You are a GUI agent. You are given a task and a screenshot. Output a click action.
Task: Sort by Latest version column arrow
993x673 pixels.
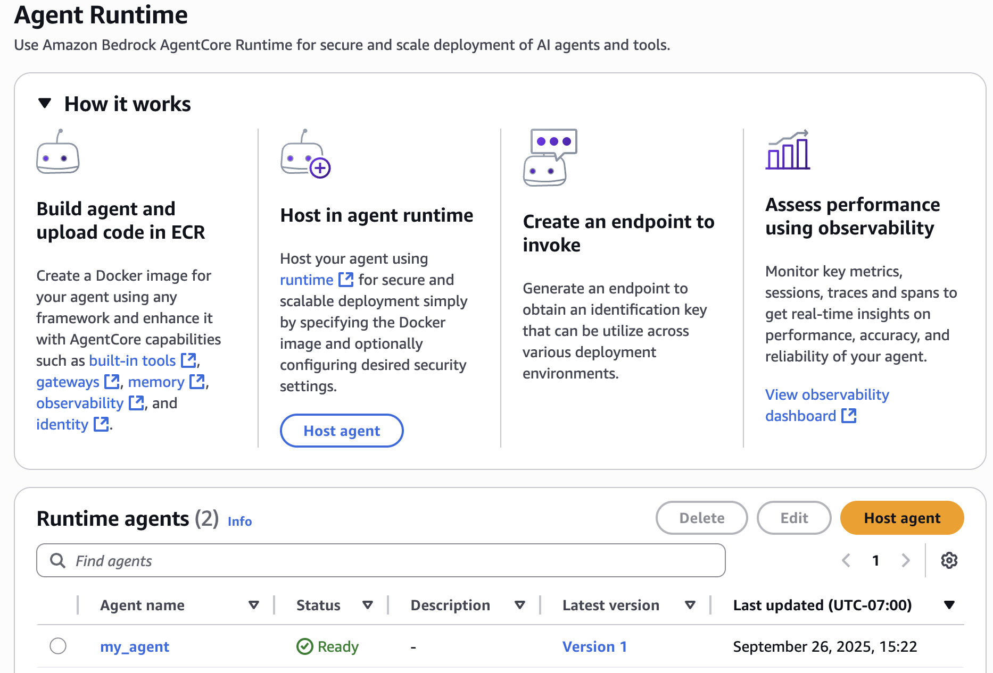pos(690,605)
